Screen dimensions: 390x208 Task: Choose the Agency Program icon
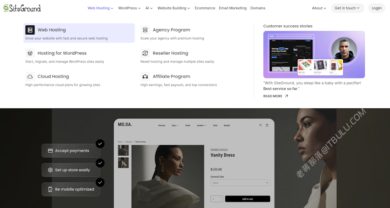click(x=145, y=30)
